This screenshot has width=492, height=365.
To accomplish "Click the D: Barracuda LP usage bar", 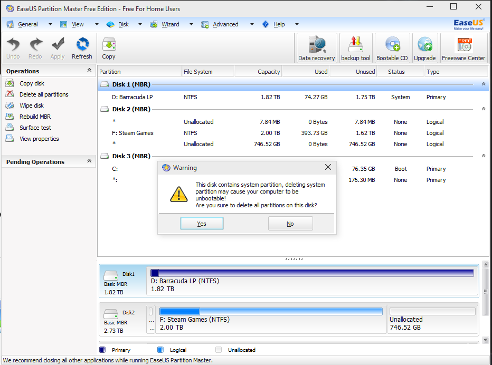I will pyautogui.click(x=312, y=273).
